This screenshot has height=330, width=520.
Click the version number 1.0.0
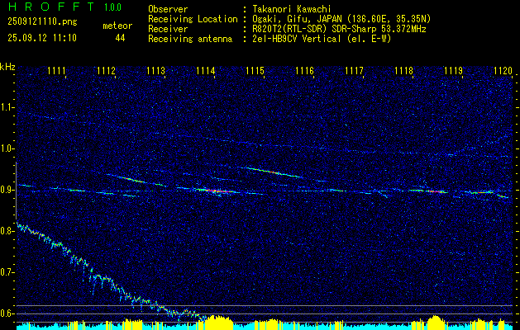(x=112, y=7)
